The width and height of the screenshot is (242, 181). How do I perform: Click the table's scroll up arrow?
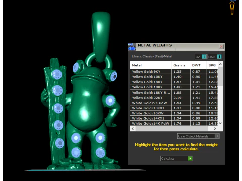click(220, 64)
